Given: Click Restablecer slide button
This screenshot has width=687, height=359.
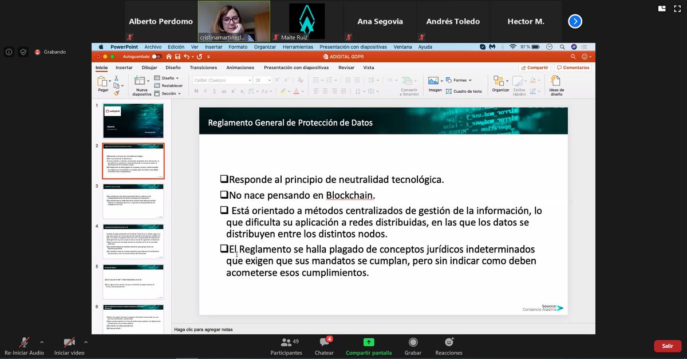Looking at the screenshot, I should 168,85.
